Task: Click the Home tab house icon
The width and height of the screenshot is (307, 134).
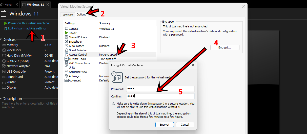Action: [2, 5]
